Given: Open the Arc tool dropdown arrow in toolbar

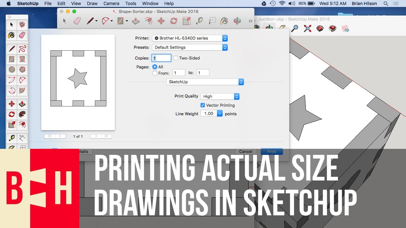Looking at the screenshot, I should click(x=112, y=21).
